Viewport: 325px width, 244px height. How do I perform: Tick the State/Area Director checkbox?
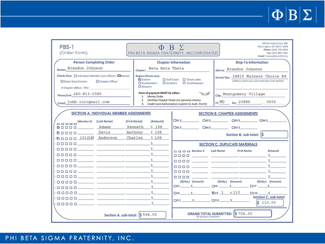coord(62,81)
